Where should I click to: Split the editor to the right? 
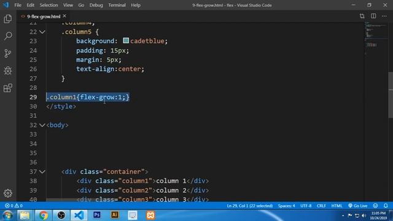click(x=373, y=17)
